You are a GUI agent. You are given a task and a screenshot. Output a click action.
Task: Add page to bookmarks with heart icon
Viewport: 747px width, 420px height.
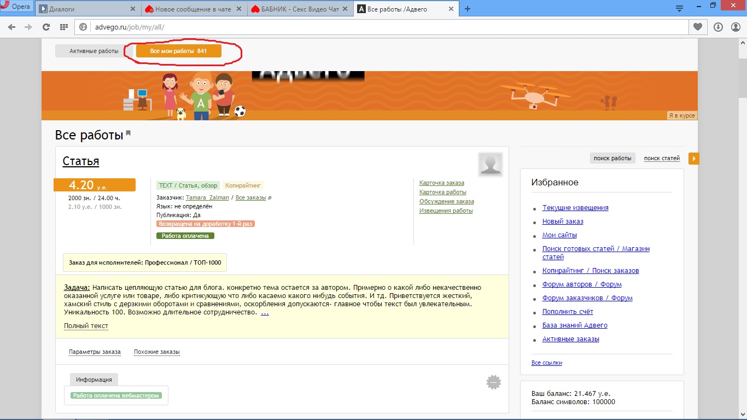click(698, 27)
